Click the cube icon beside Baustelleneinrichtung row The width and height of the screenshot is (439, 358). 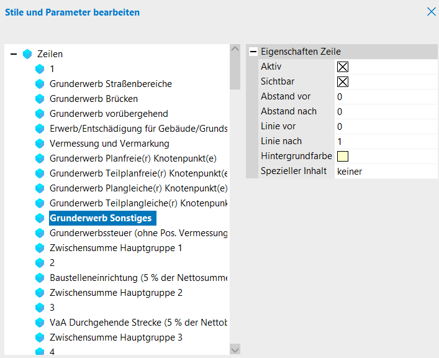point(40,278)
